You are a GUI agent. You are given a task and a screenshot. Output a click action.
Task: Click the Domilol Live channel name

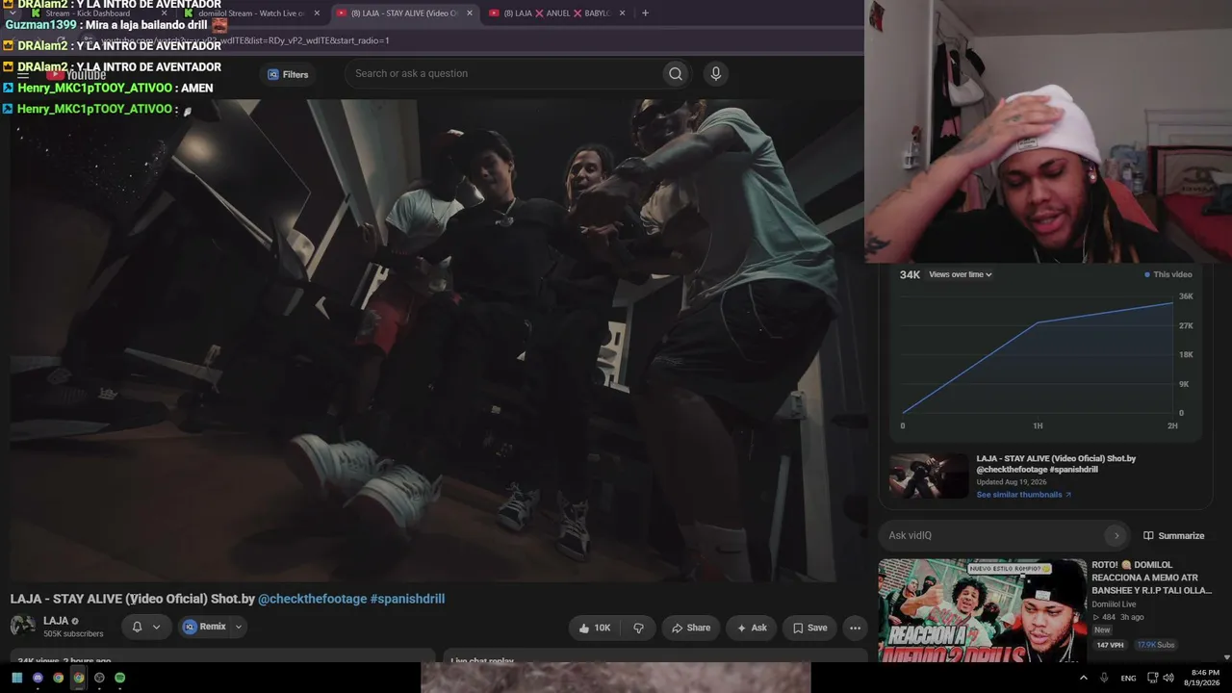click(1114, 604)
